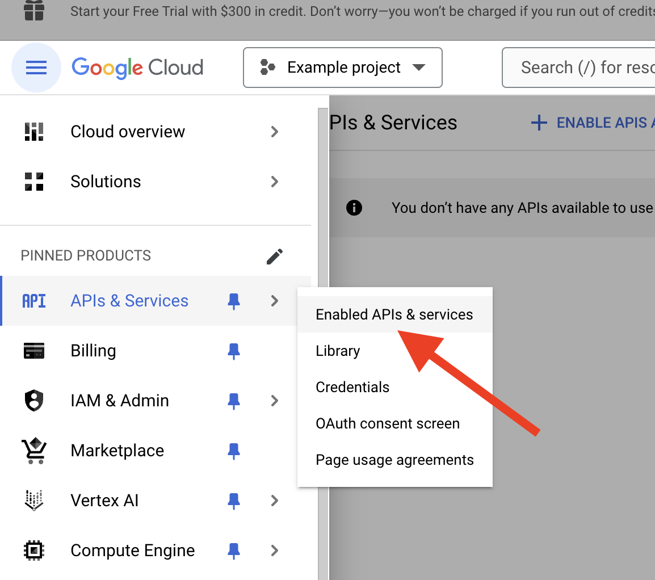Select Enabled APIs & services menu item
The width and height of the screenshot is (655, 580).
(394, 315)
